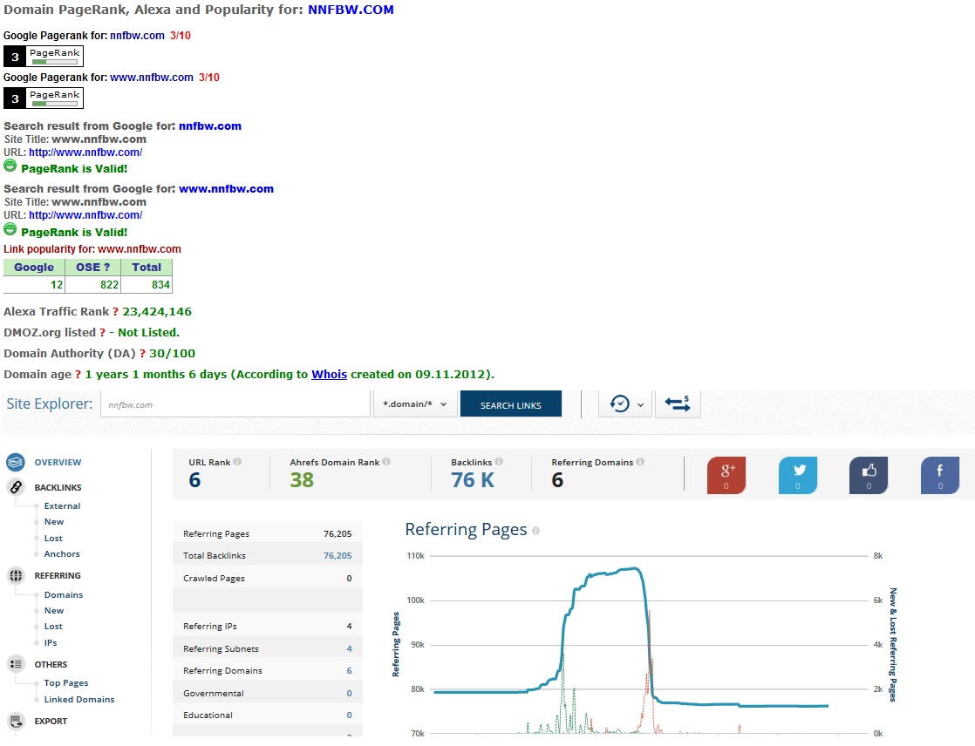This screenshot has width=975, height=746.
Task: Click the Backlinks chain icon
Action: tap(16, 488)
